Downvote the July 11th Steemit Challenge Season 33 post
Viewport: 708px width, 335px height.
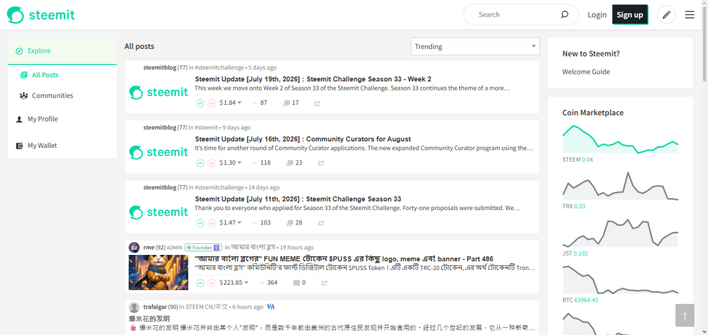(x=212, y=222)
